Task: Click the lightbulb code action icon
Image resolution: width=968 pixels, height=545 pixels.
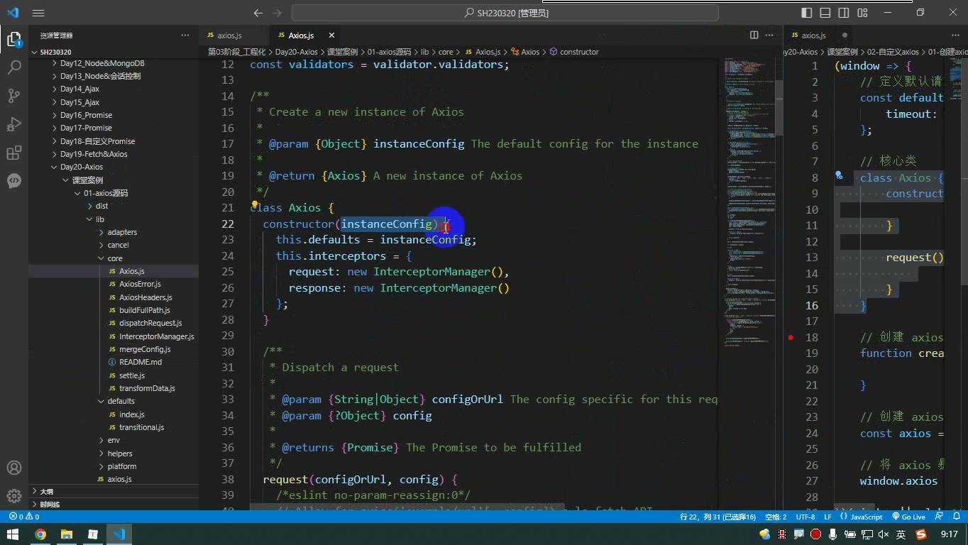Action: 255,204
